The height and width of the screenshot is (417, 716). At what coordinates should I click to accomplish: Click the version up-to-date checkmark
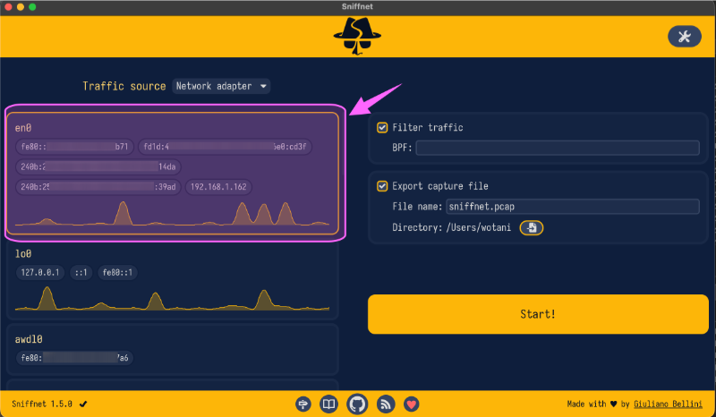coord(83,404)
